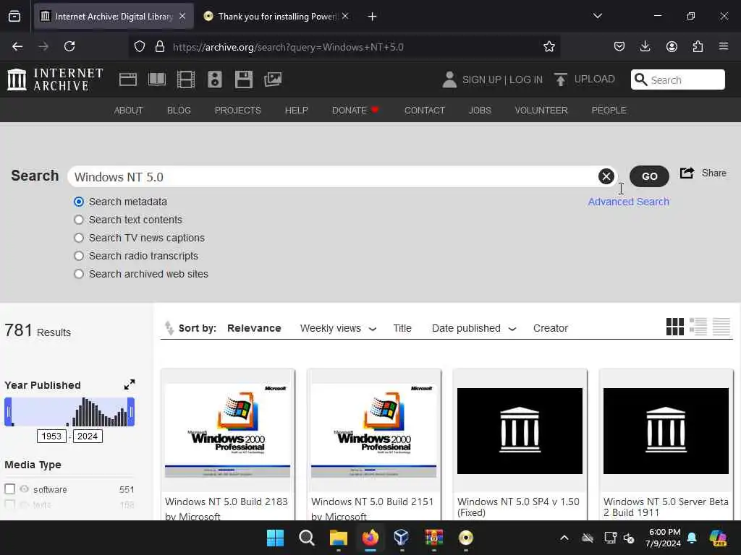The width and height of the screenshot is (741, 555).
Task: Toggle the sort direction arrow icon
Action: pyautogui.click(x=169, y=328)
